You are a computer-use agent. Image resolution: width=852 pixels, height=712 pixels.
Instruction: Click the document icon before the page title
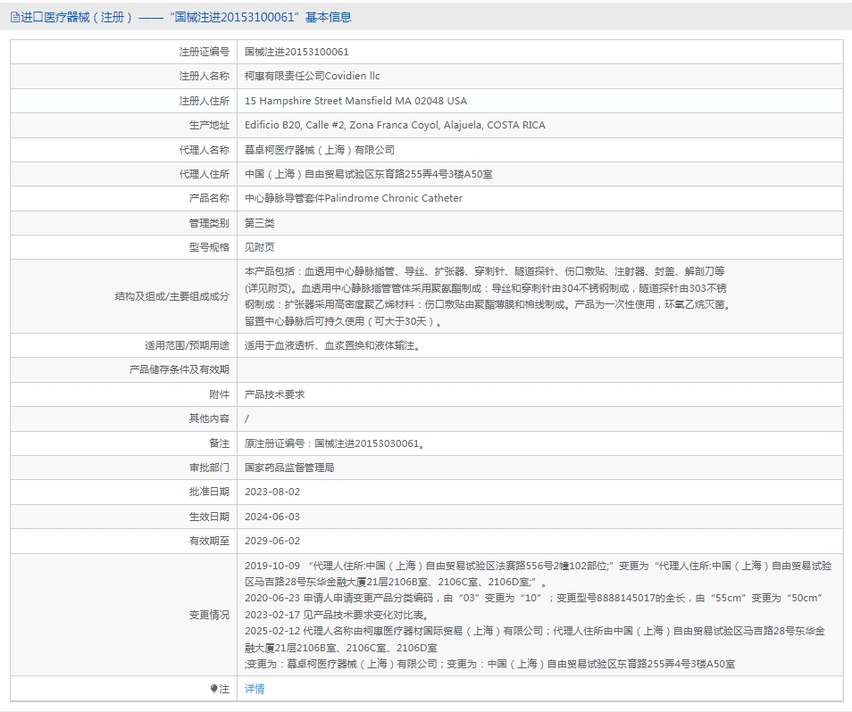14,17
